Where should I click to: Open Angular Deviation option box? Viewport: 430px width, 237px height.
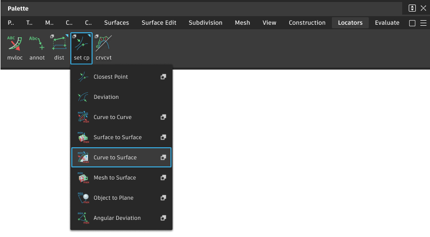point(163,218)
